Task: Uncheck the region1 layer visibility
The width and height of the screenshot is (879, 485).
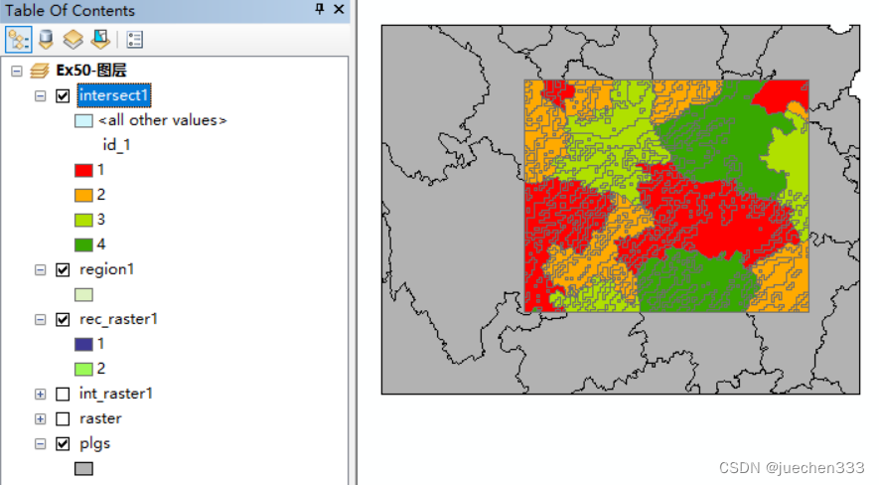Action: 63,270
